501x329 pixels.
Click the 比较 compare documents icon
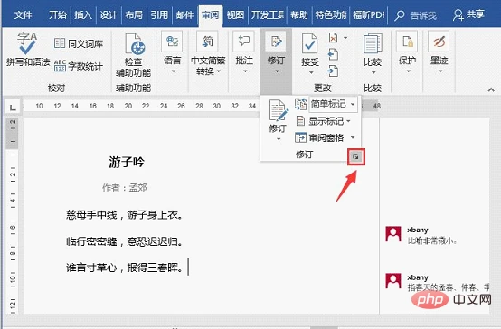pyautogui.click(x=373, y=43)
